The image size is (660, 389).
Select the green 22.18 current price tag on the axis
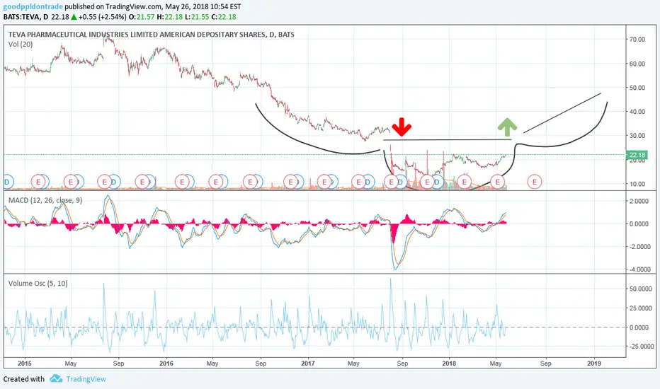click(637, 155)
